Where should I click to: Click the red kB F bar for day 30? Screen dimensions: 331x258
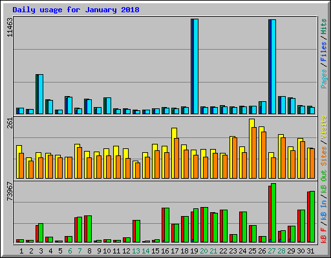pyautogui.click(x=299, y=226)
